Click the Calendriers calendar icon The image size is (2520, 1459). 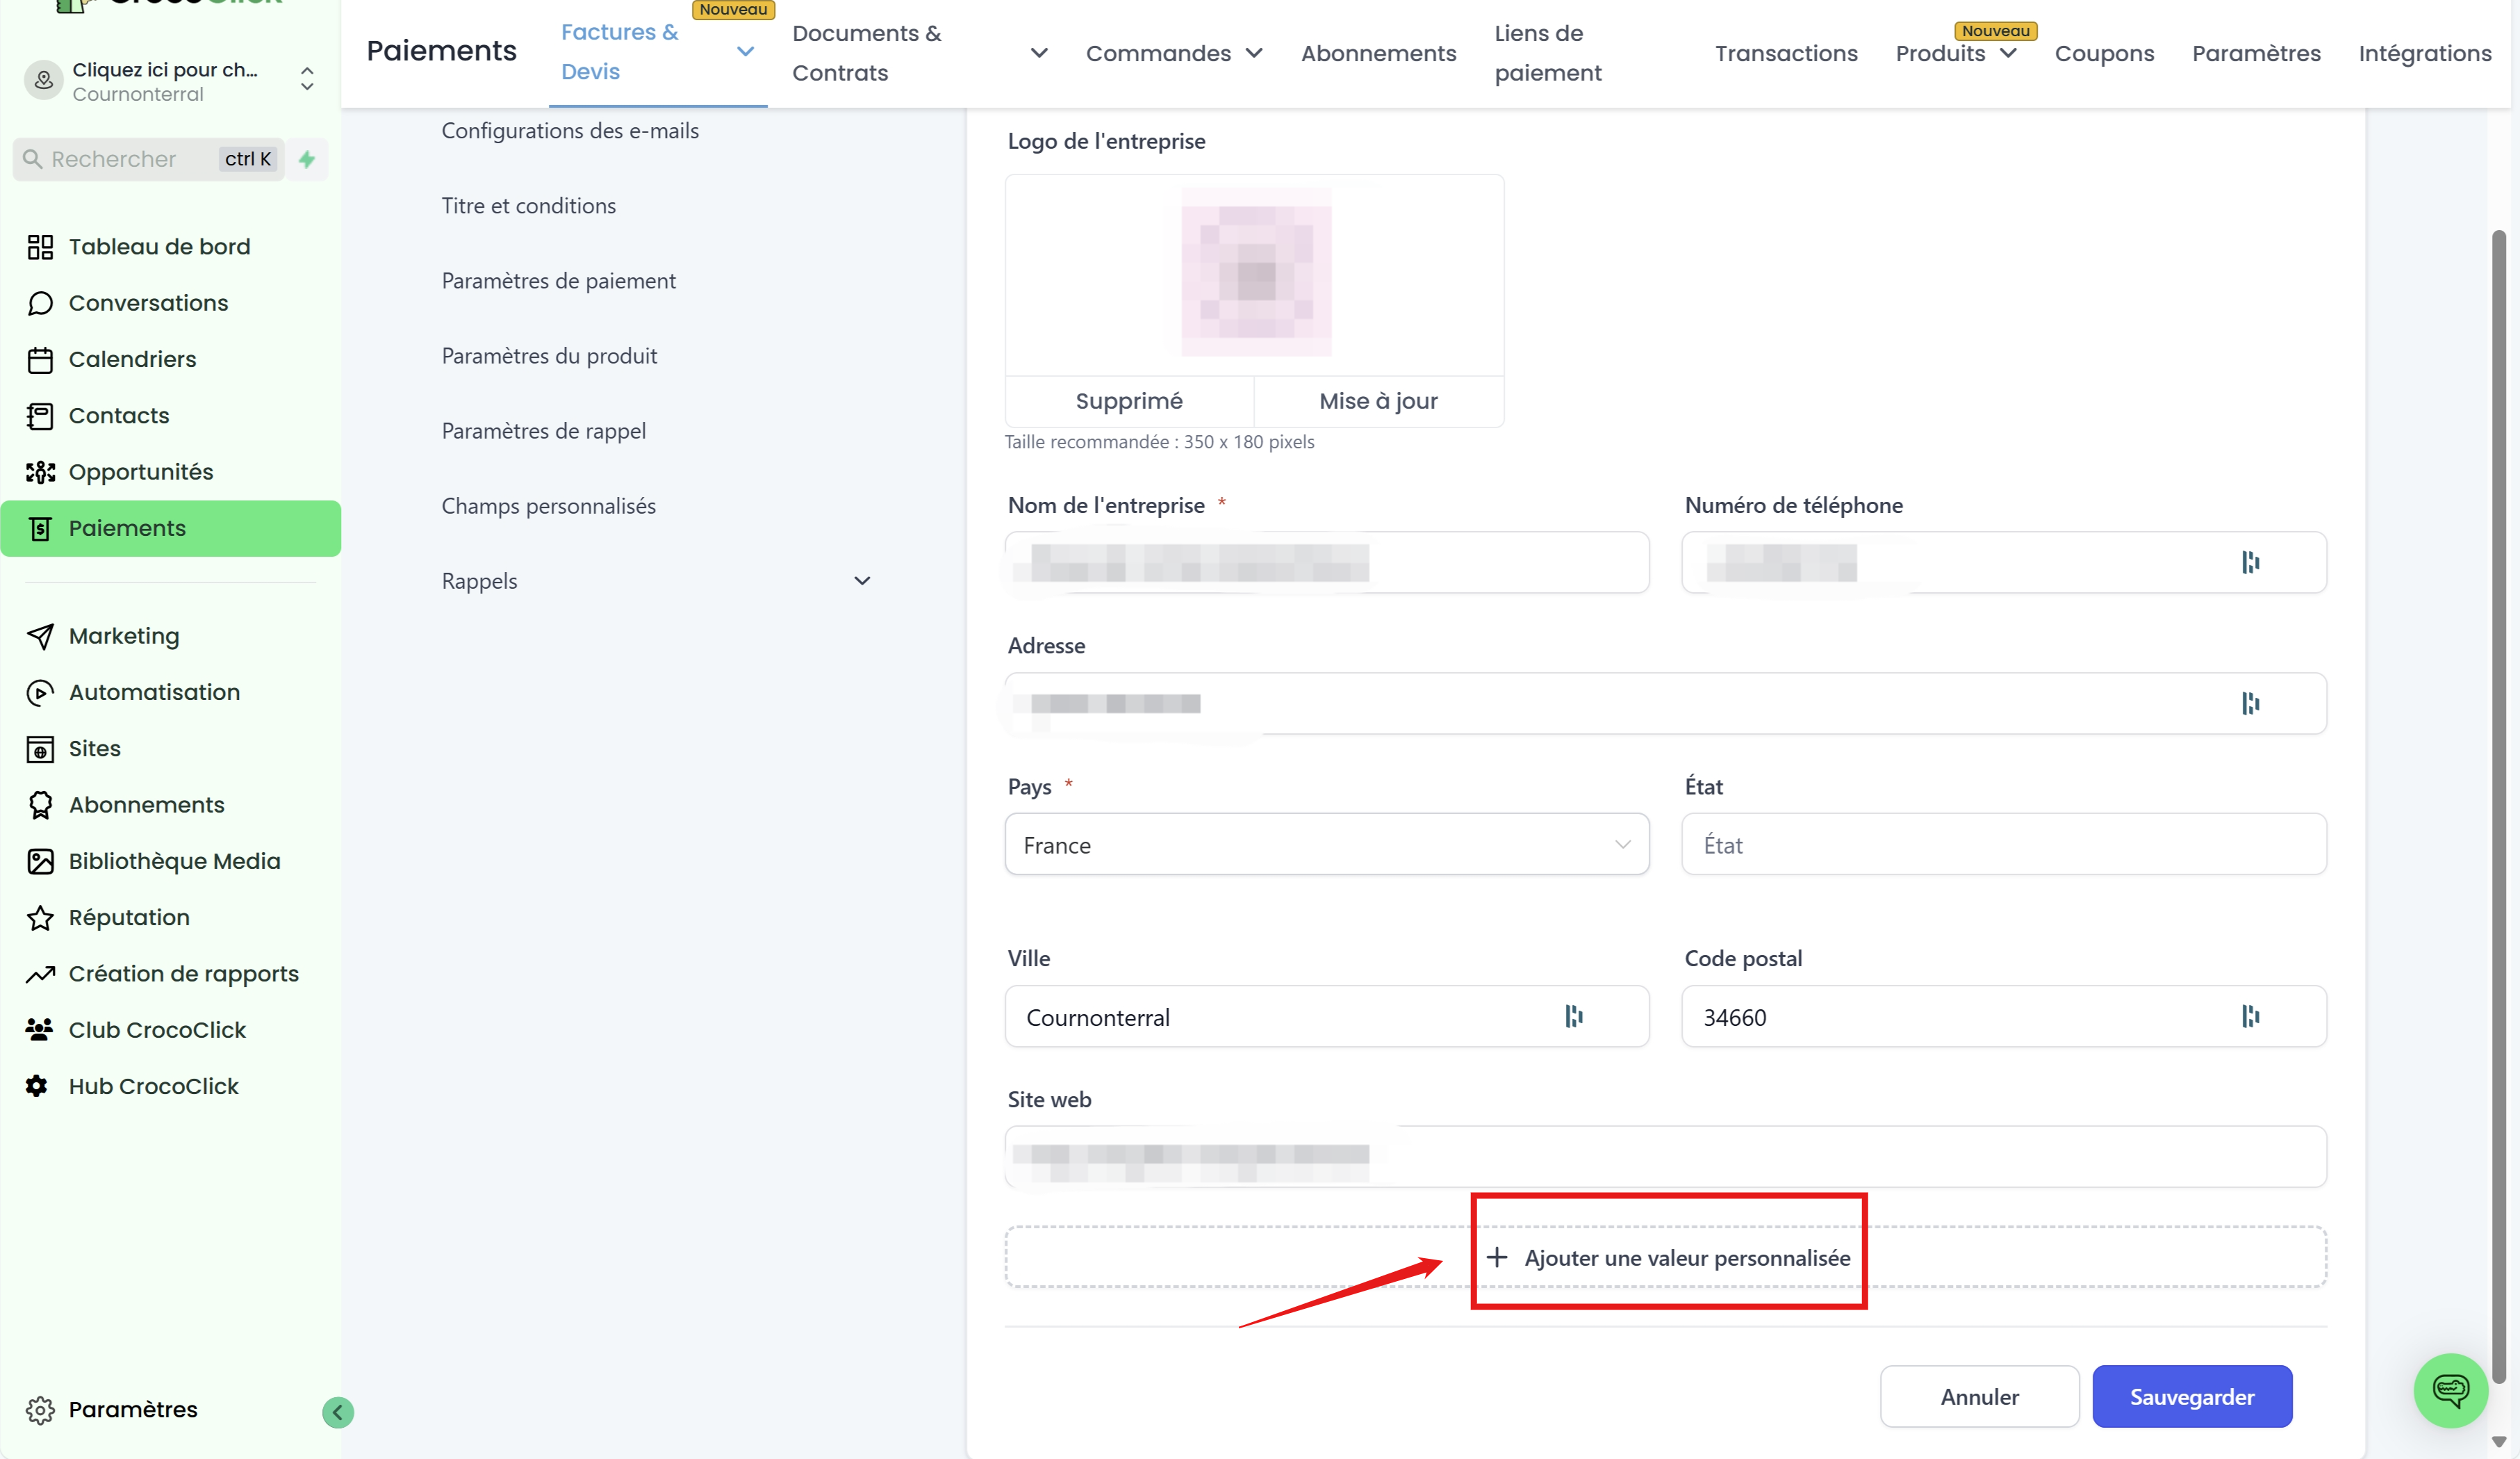click(40, 359)
